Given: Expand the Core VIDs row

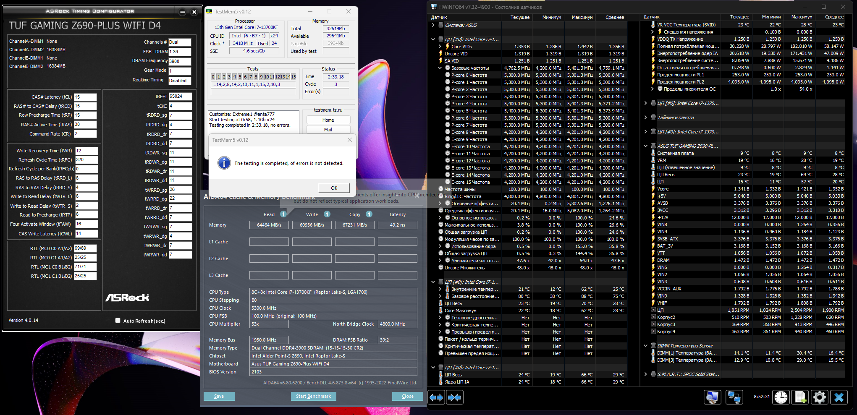Looking at the screenshot, I should (x=440, y=47).
